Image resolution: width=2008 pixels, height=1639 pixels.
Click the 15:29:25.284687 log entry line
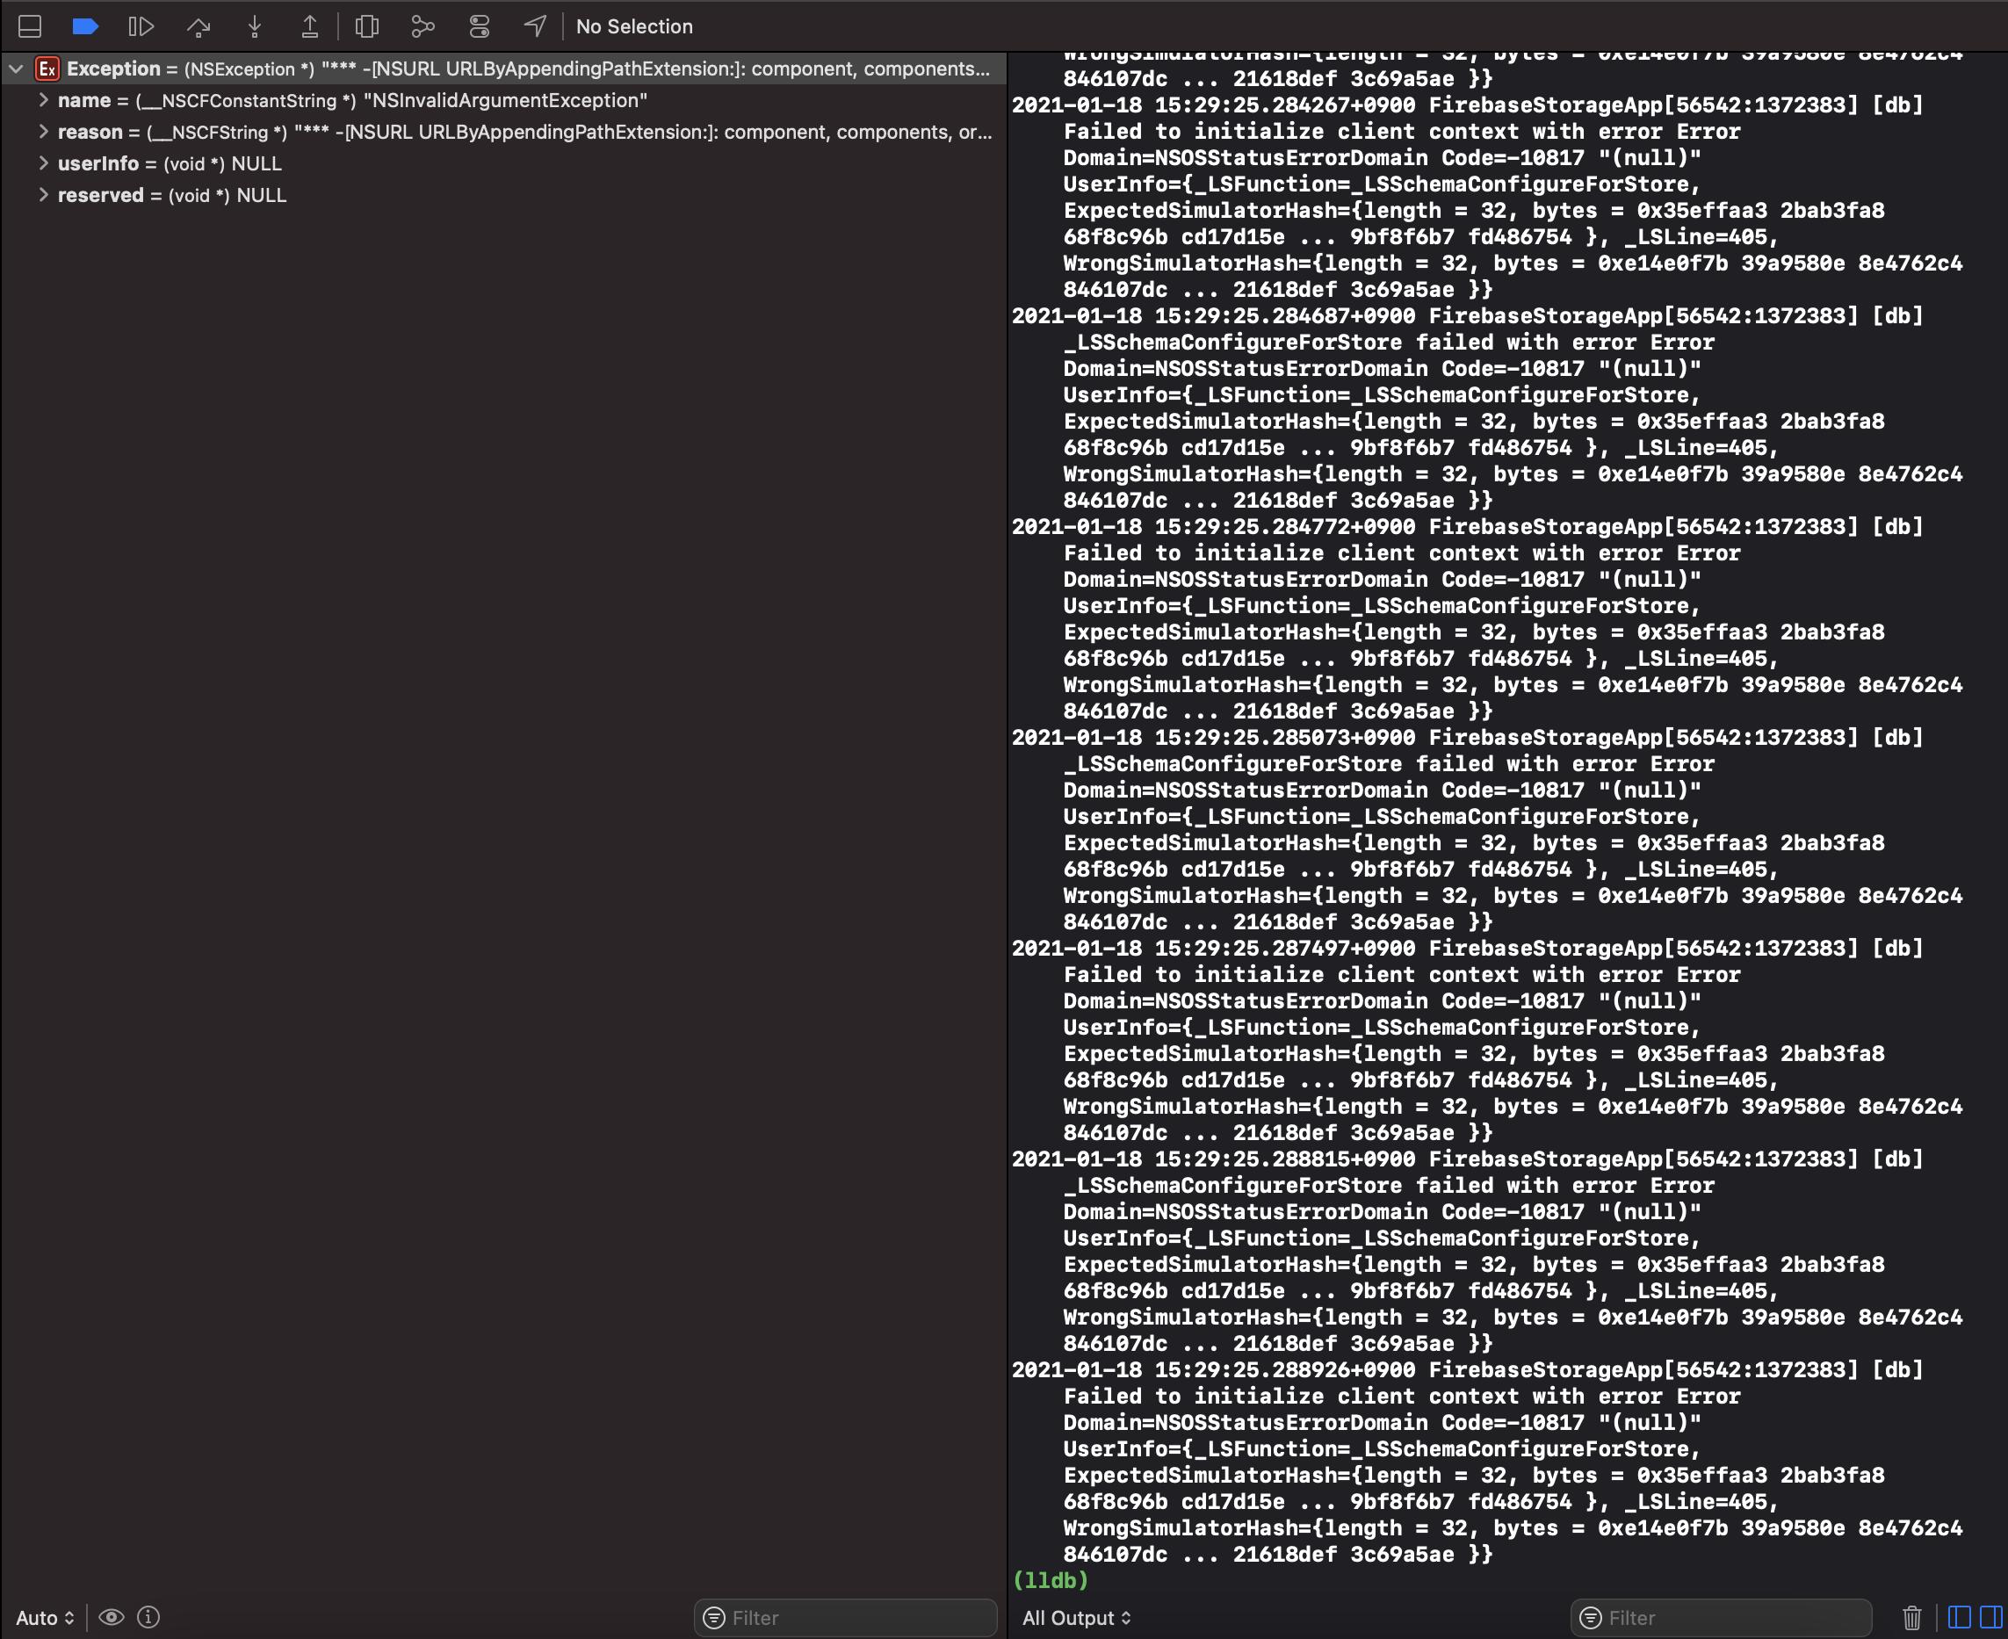(1467, 316)
